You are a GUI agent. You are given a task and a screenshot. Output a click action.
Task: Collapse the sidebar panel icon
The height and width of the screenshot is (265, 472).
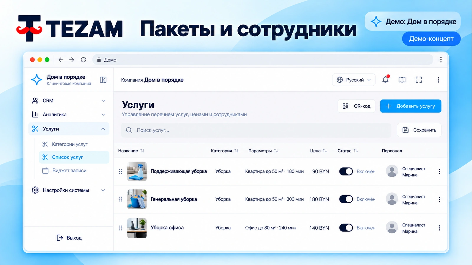click(103, 80)
